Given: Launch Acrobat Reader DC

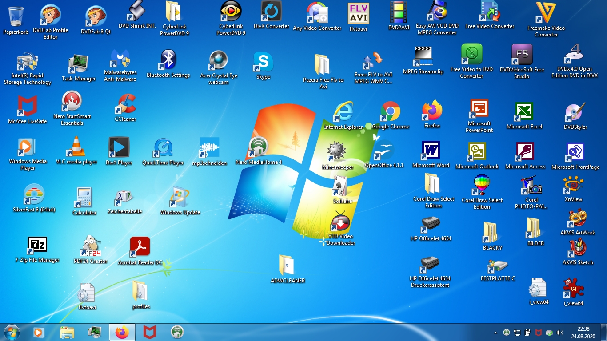Looking at the screenshot, I should pyautogui.click(x=139, y=245).
